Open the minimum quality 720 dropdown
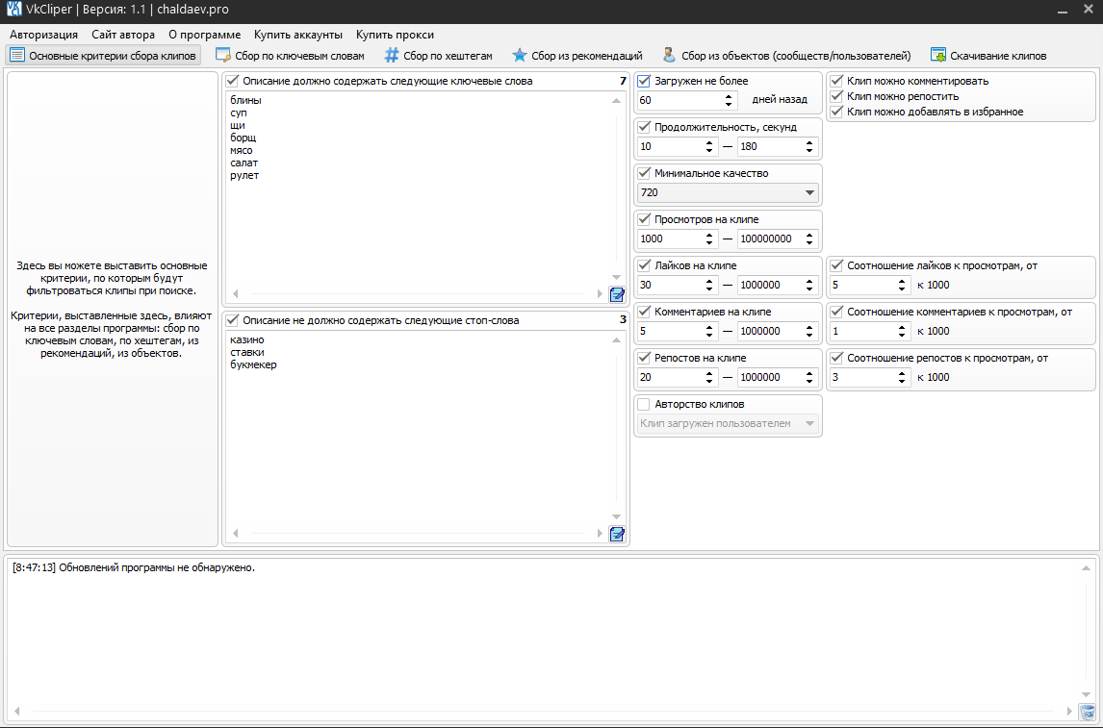The image size is (1103, 728). point(727,192)
